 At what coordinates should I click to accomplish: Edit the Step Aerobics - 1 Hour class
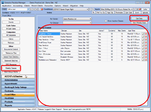click(x=143, y=40)
